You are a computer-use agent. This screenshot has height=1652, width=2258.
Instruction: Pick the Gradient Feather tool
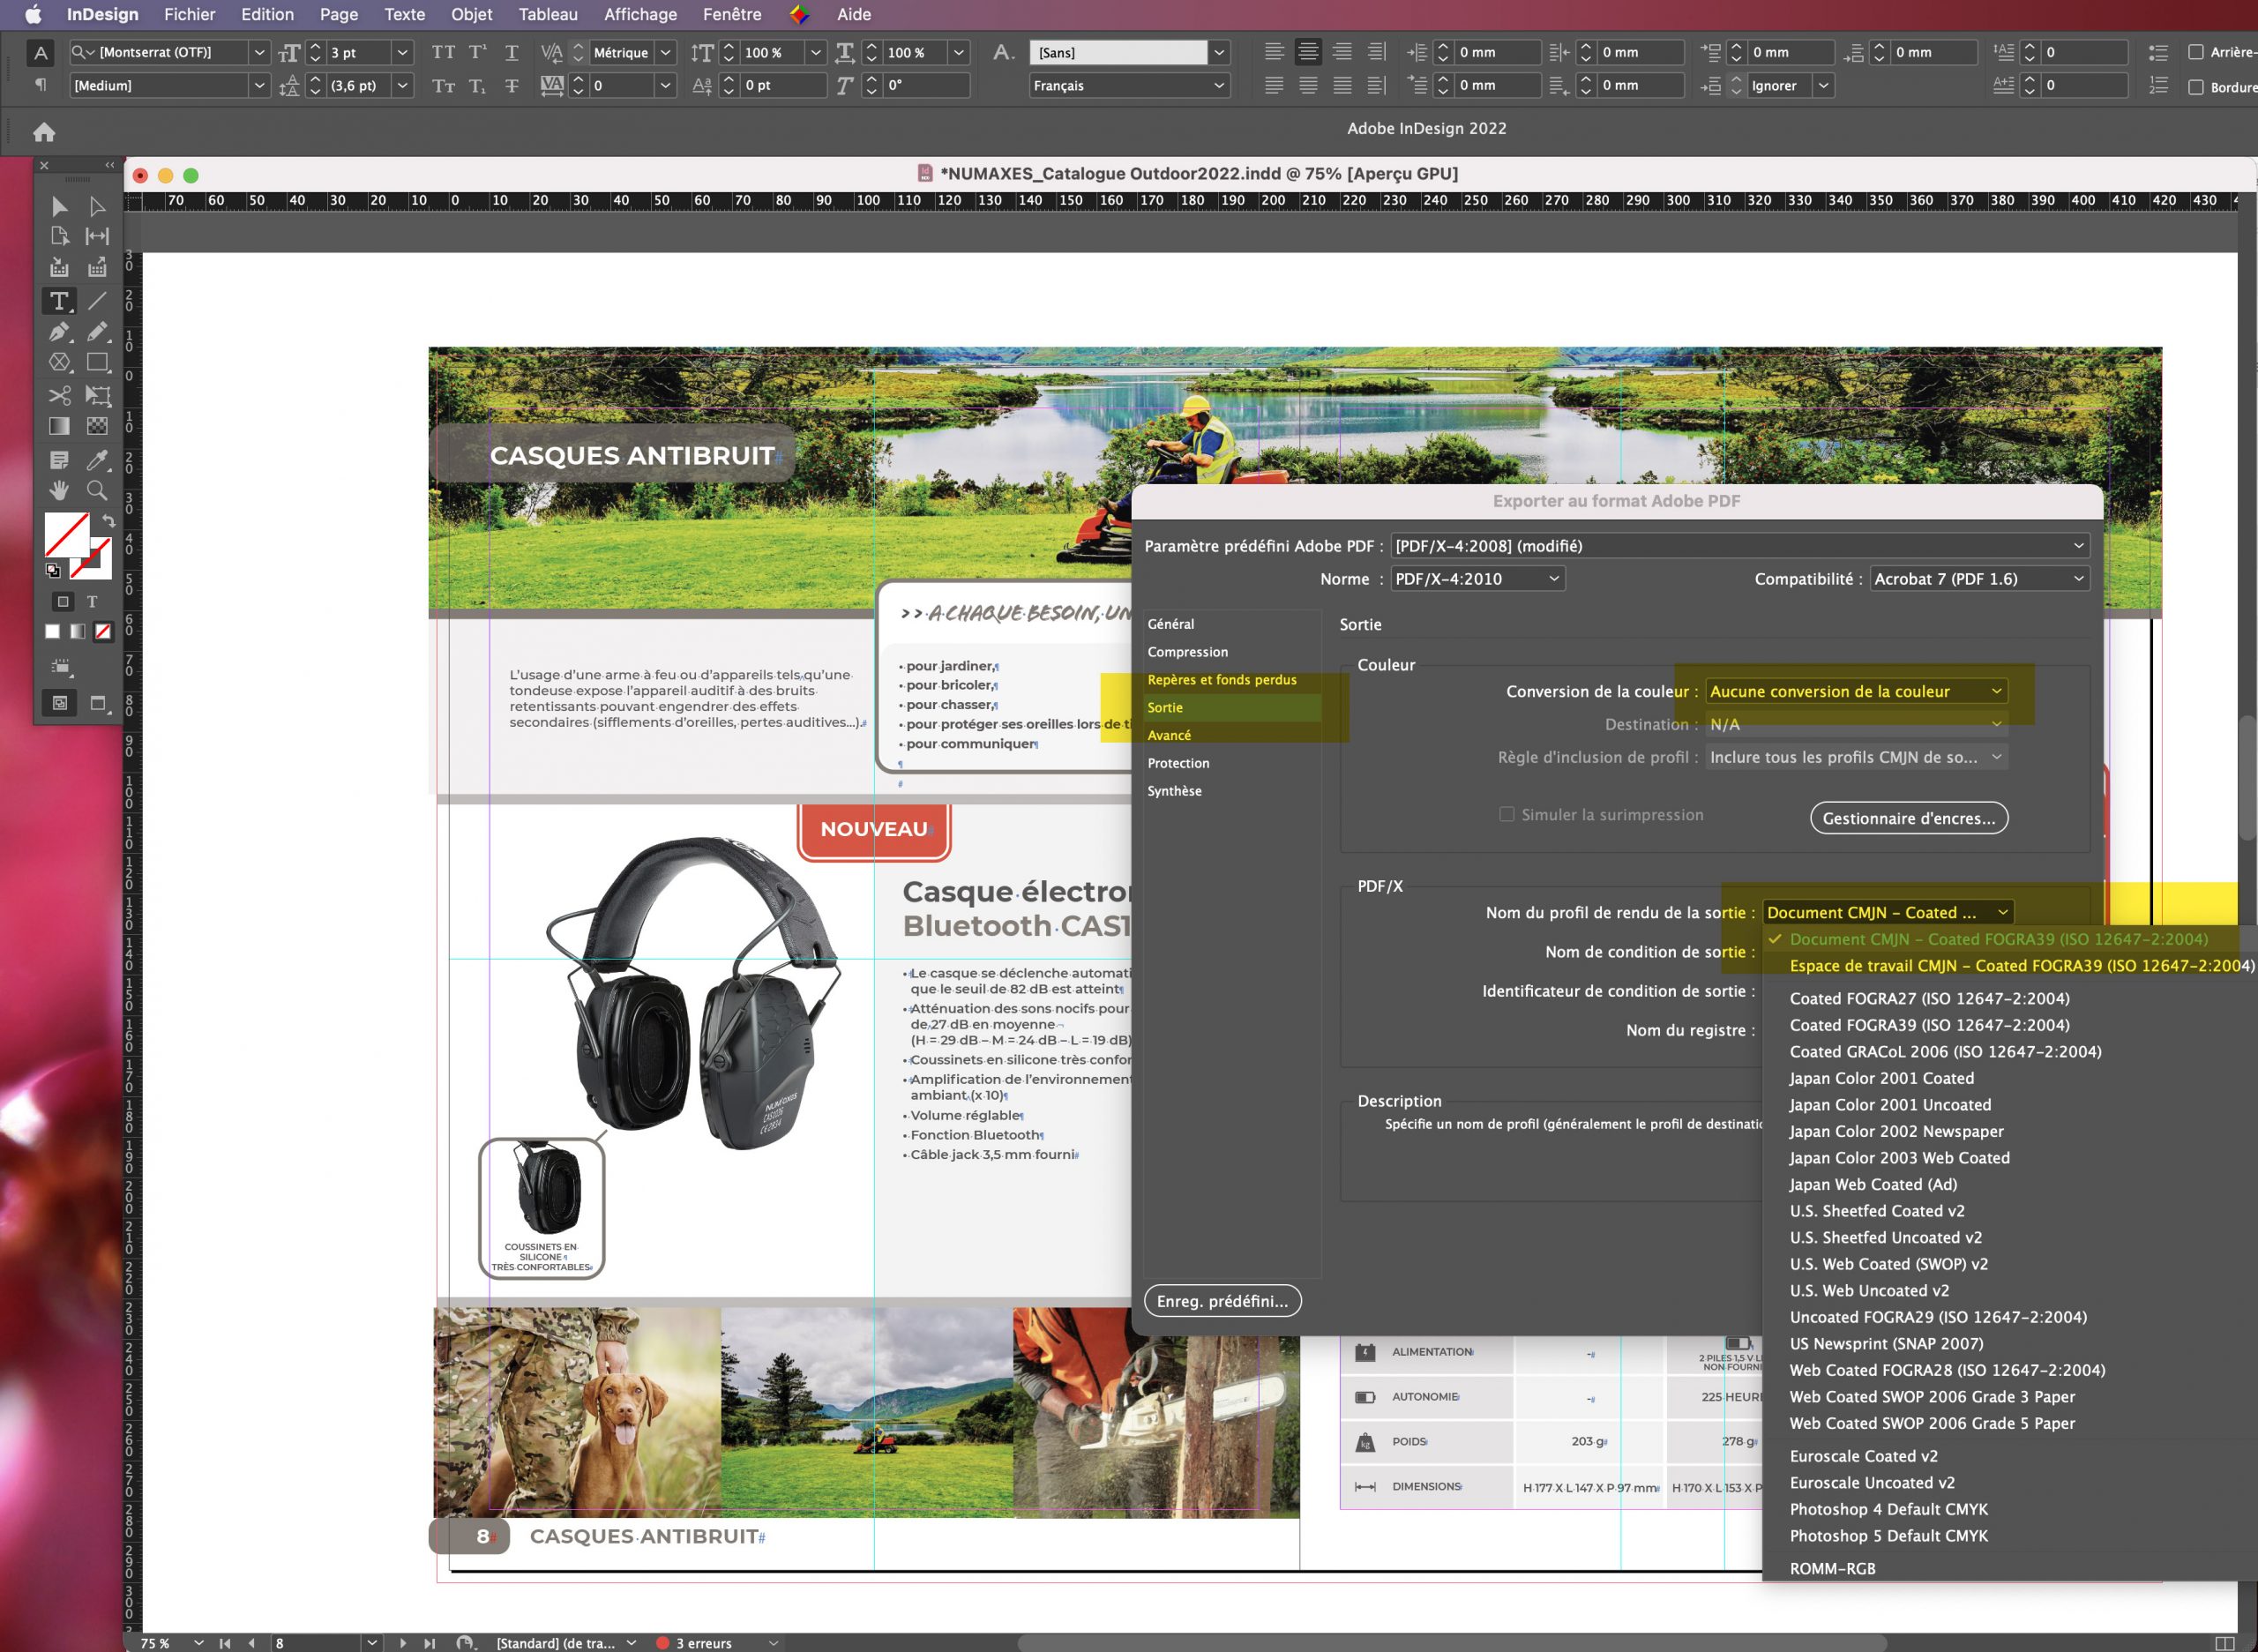click(x=97, y=426)
